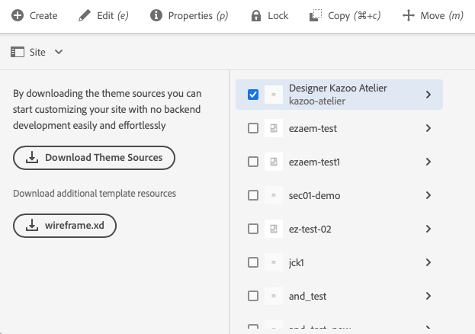Open the Site dropdown chevron

(x=59, y=52)
